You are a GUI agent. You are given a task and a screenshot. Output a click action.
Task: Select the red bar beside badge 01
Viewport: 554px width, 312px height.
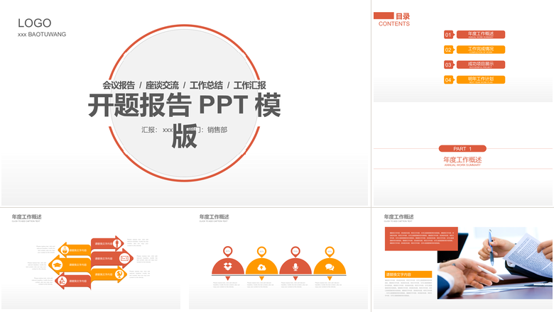click(x=481, y=34)
